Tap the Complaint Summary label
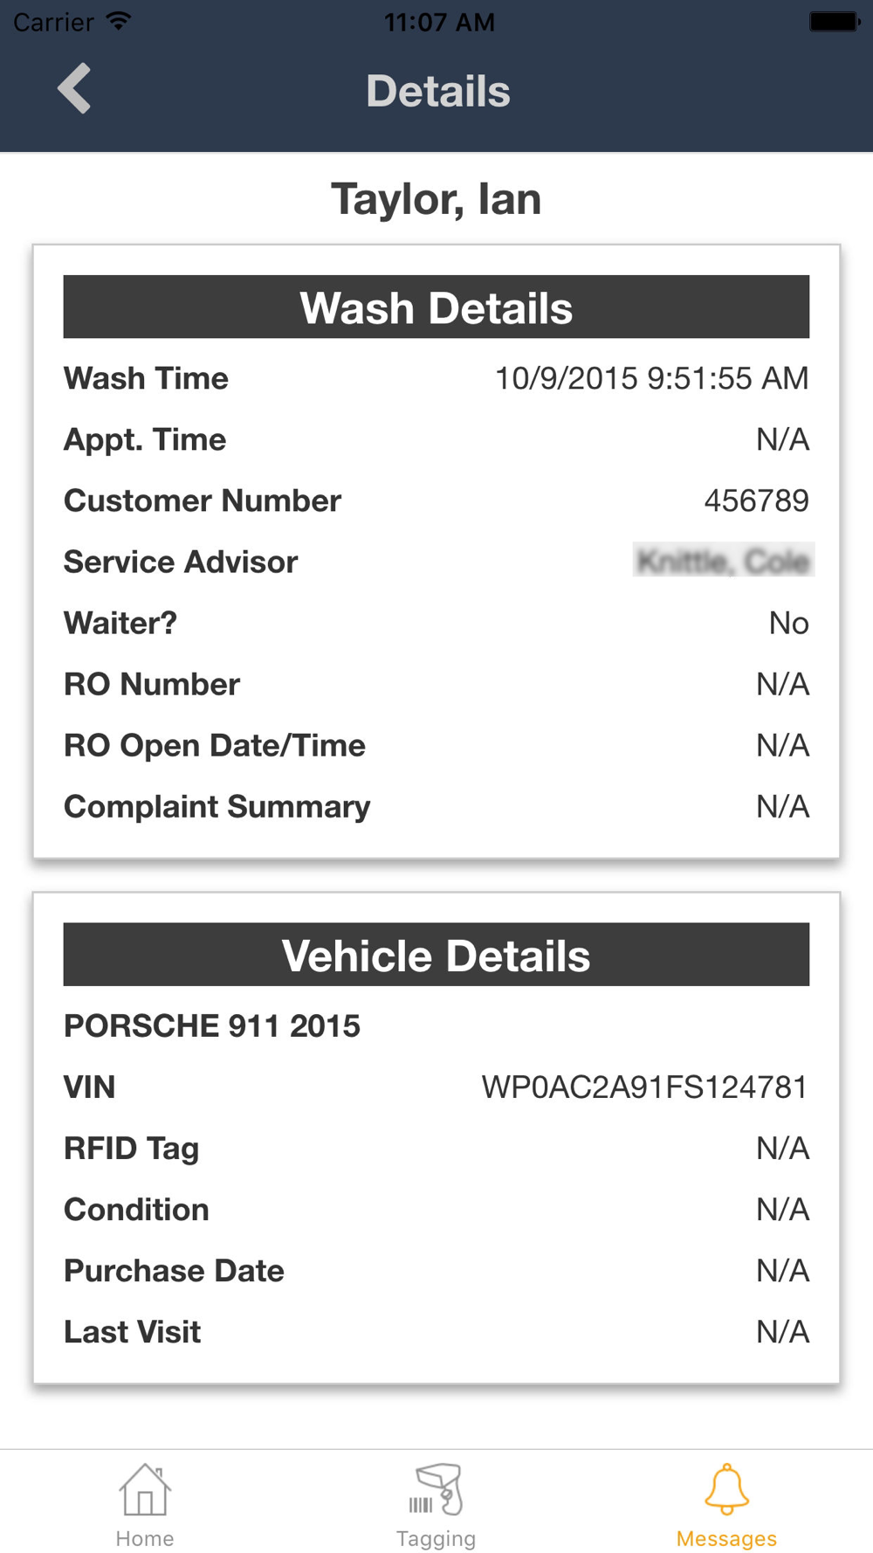This screenshot has height=1553, width=873. pyautogui.click(x=217, y=806)
